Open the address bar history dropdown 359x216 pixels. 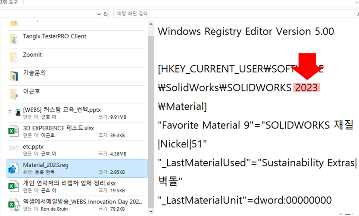click(x=99, y=14)
